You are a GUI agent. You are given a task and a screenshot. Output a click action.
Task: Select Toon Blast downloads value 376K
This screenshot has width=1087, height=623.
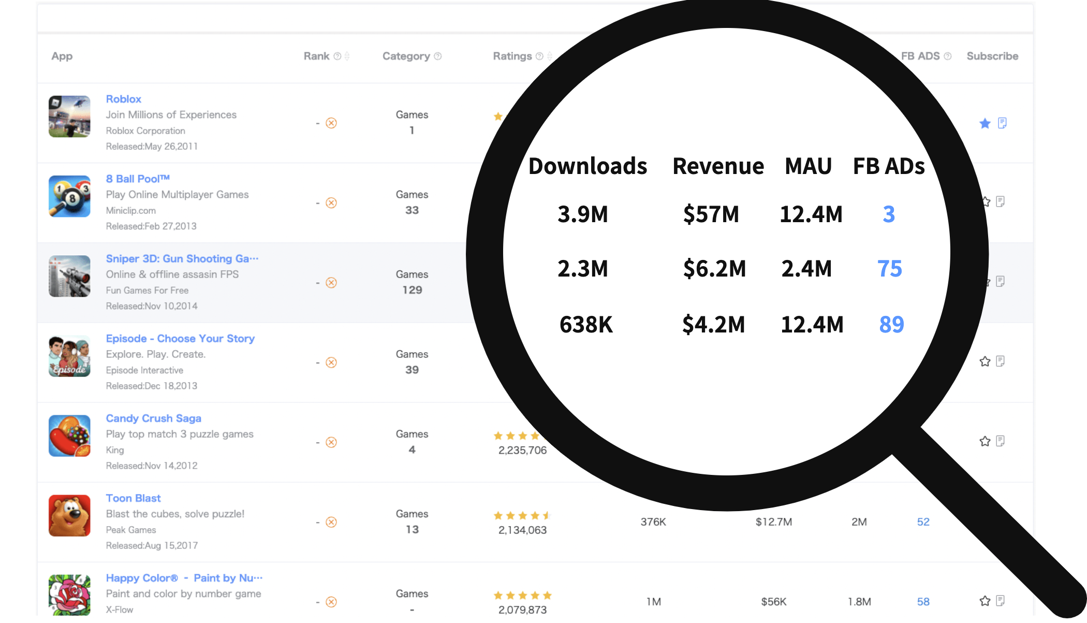653,521
